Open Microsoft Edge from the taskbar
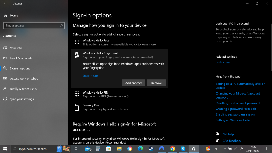 coord(140,149)
